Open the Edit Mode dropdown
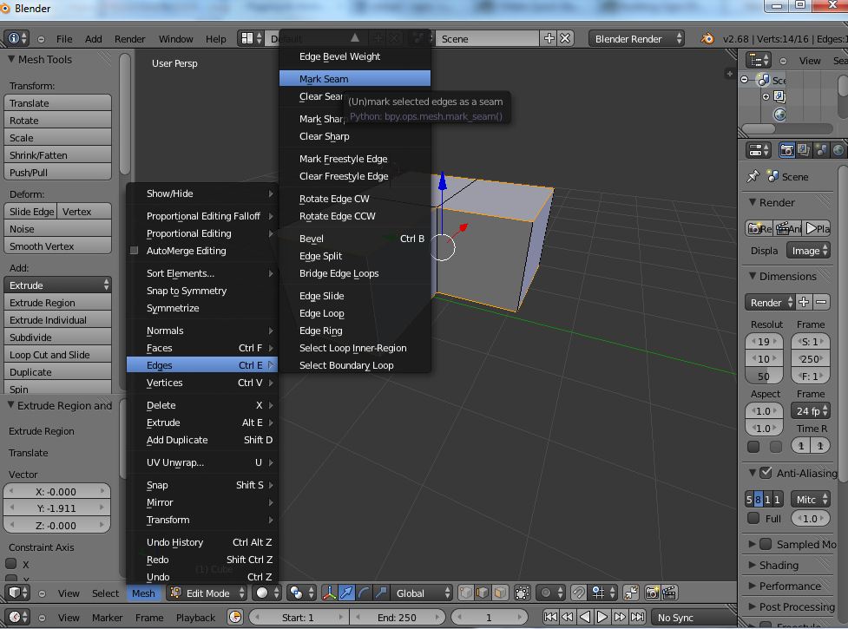The image size is (848, 629). (207, 593)
